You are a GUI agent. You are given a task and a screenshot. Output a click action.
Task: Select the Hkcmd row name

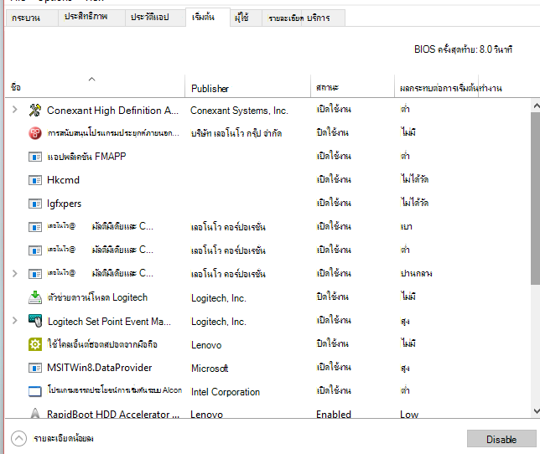click(64, 180)
